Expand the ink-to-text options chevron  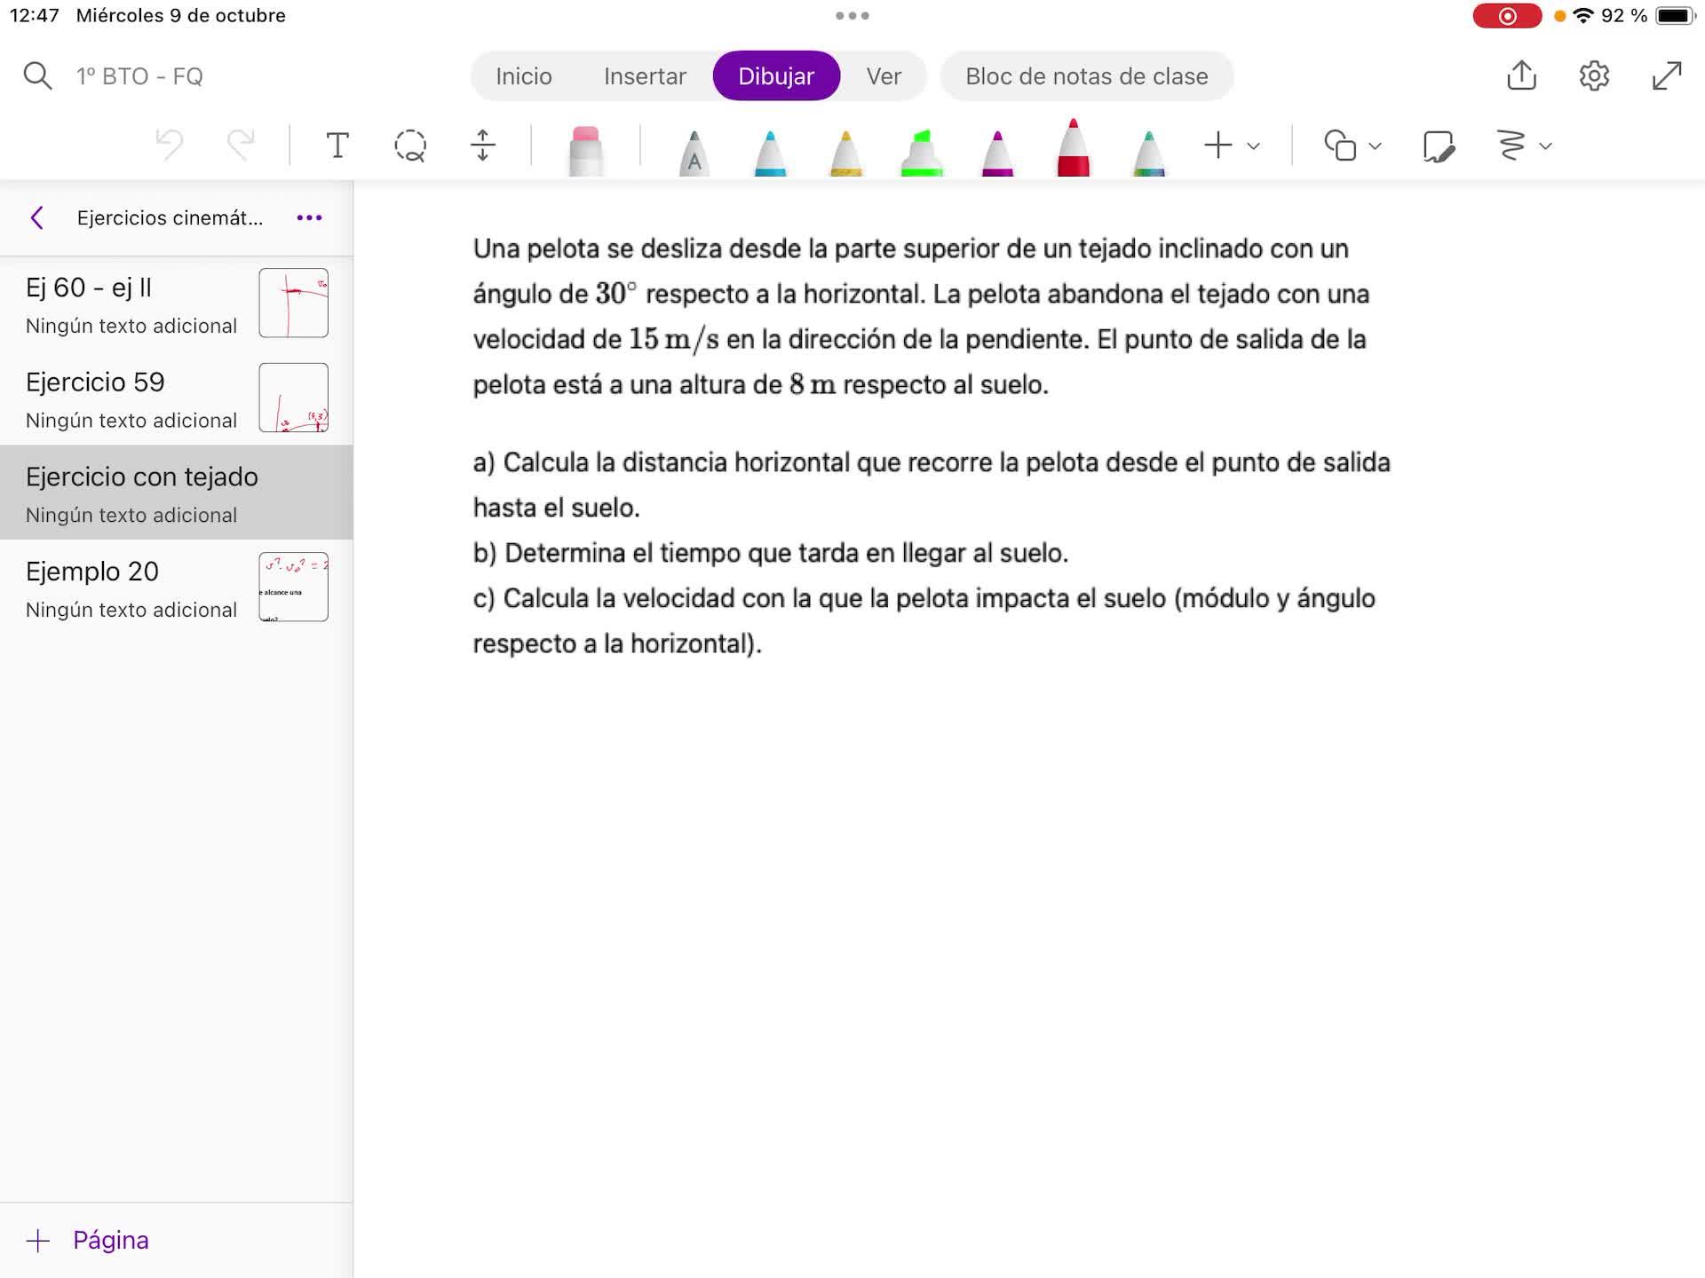click(1546, 146)
